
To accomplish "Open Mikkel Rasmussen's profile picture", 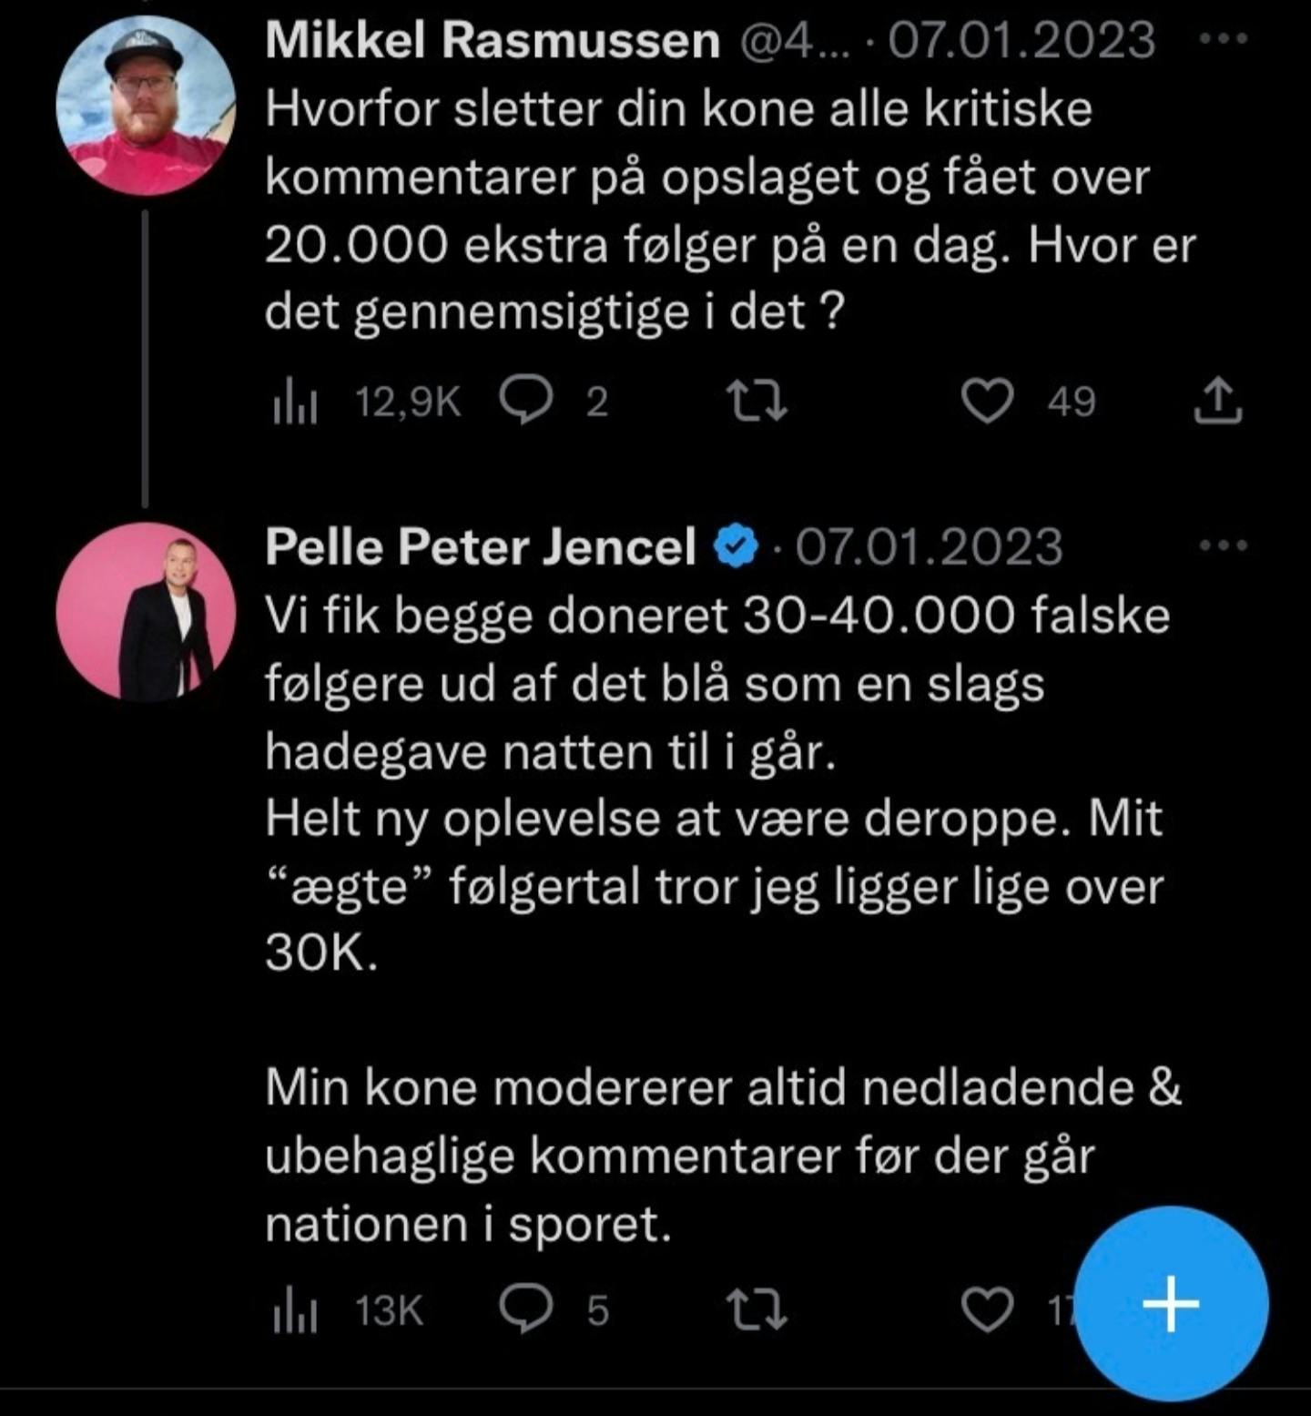I will [x=146, y=106].
